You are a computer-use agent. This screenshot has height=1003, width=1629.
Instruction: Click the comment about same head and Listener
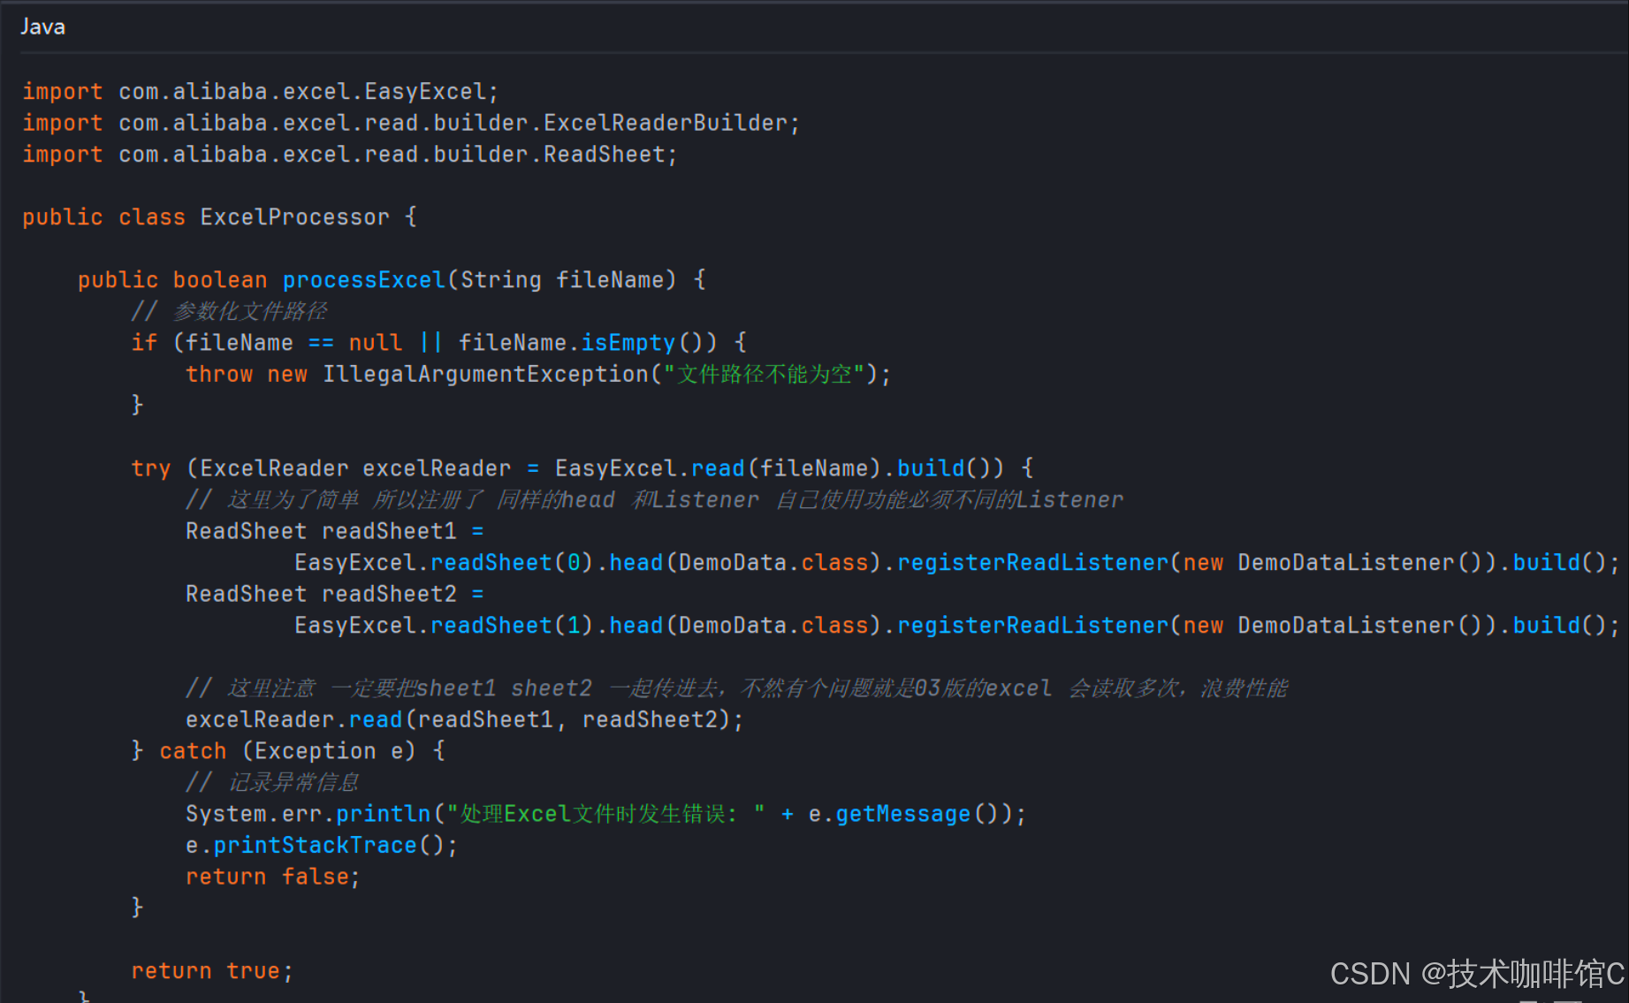655,500
